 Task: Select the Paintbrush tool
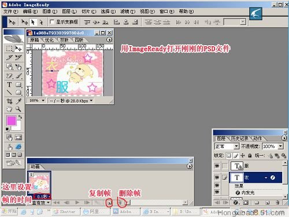18,76
